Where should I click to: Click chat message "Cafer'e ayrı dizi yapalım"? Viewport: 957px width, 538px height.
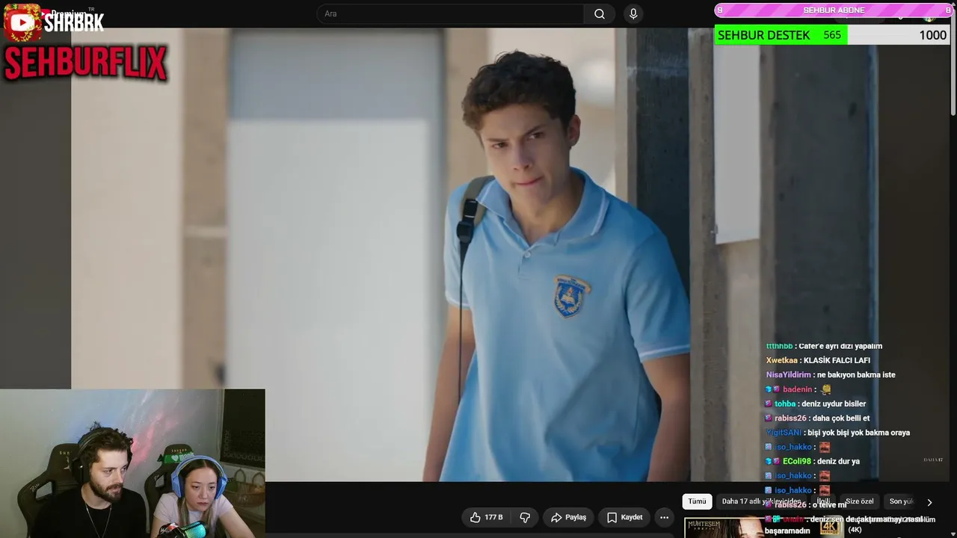pyautogui.click(x=840, y=346)
